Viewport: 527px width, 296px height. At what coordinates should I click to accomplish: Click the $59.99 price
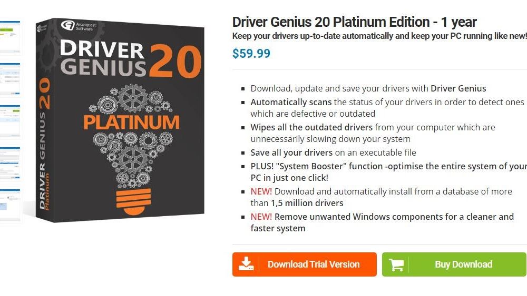(251, 53)
